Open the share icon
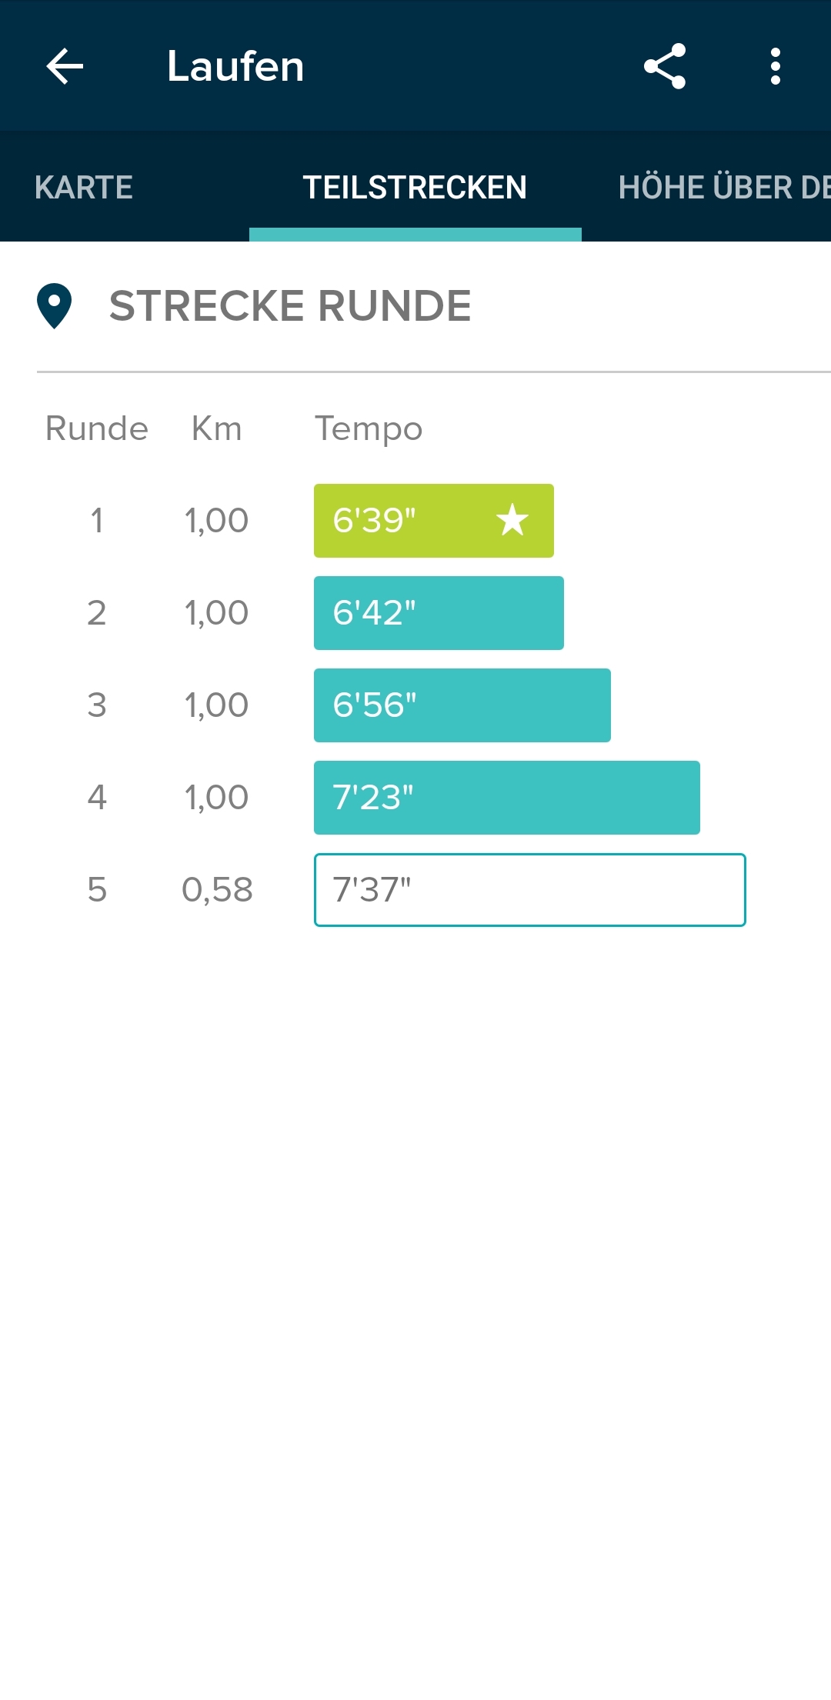The image size is (831, 1700). (x=665, y=66)
